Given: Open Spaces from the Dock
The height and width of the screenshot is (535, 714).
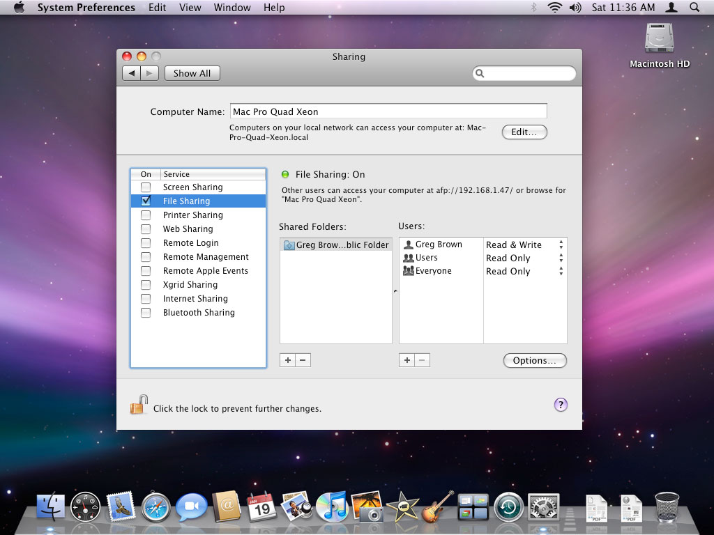Looking at the screenshot, I should (473, 507).
